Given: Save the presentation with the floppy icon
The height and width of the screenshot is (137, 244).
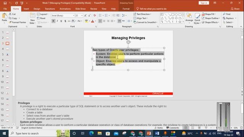Looking at the screenshot, I should (5, 3).
